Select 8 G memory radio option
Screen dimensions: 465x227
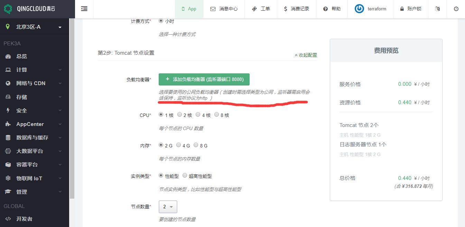pos(196,145)
